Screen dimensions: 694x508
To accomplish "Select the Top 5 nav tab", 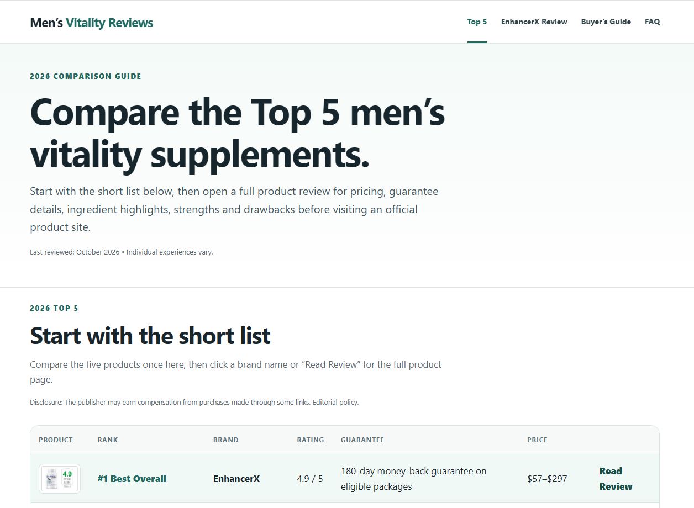I will point(477,22).
